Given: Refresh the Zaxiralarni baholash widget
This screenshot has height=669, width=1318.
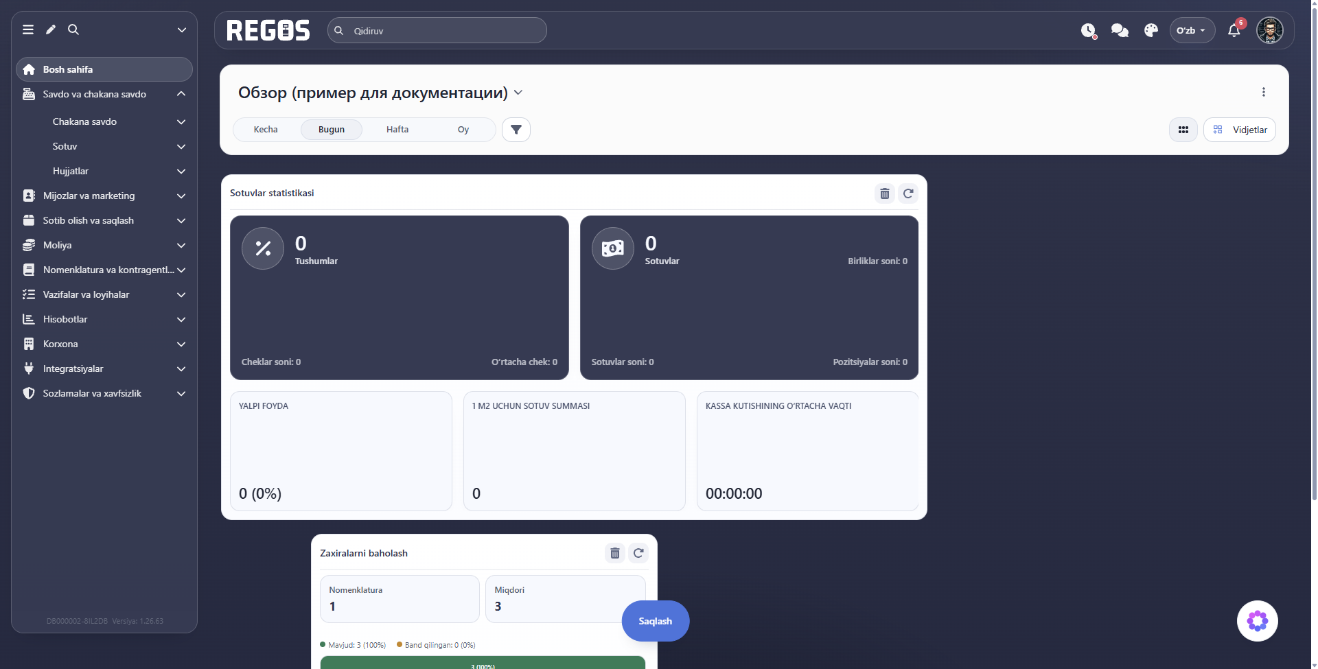Looking at the screenshot, I should [x=638, y=553].
